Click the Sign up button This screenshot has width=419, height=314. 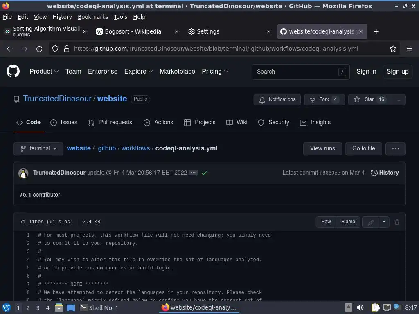click(397, 72)
